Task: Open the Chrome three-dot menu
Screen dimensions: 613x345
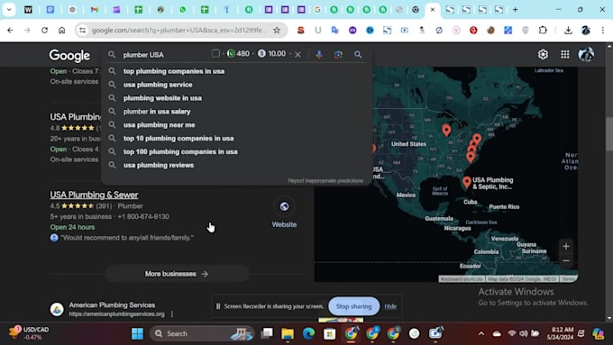Action: [602, 30]
